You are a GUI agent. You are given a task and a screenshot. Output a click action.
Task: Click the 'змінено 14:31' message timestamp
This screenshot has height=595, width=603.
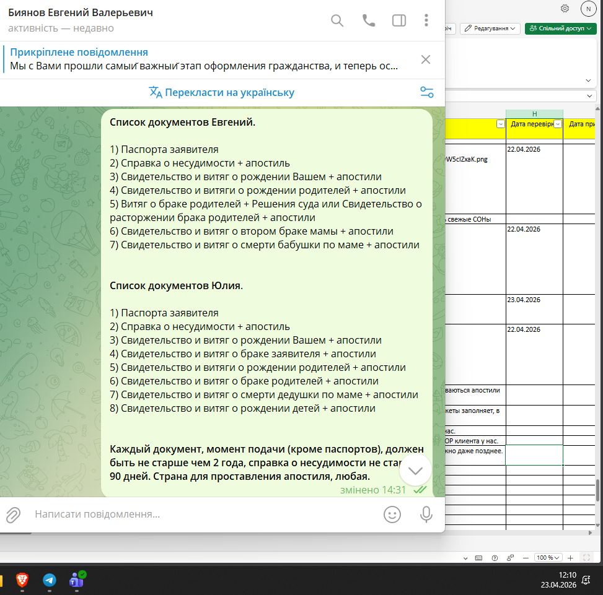click(x=372, y=490)
